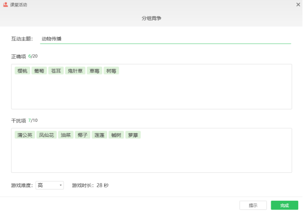Select the 鬼针草 tag
Screen dimensions: 303x211
75,71
